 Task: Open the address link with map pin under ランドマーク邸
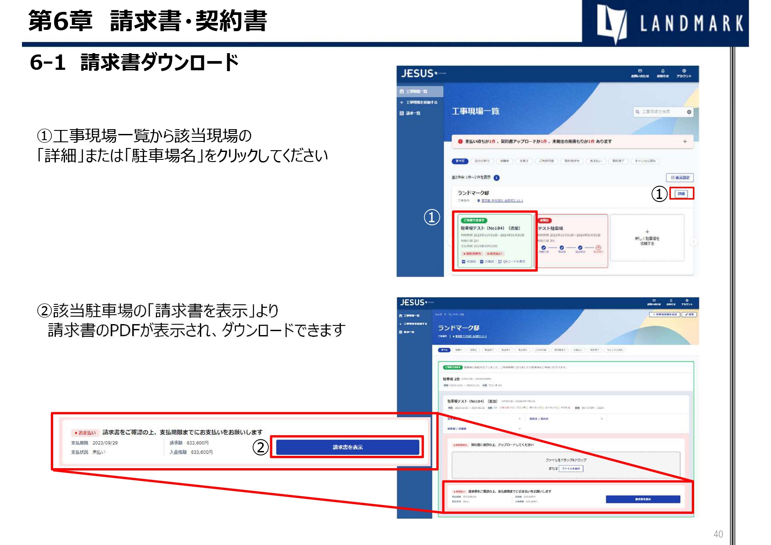coord(500,201)
